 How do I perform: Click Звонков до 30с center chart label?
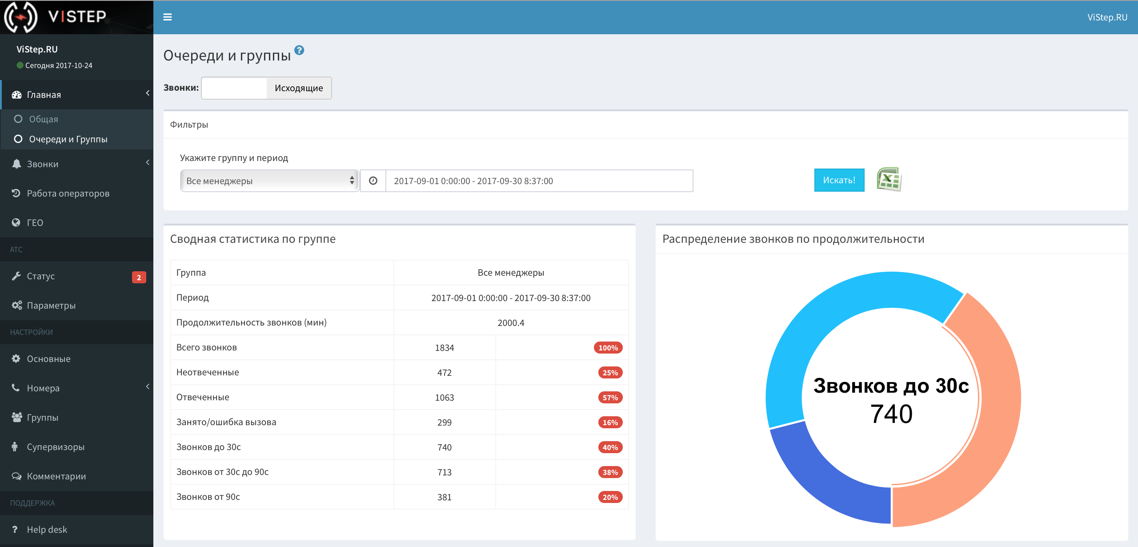(x=891, y=386)
